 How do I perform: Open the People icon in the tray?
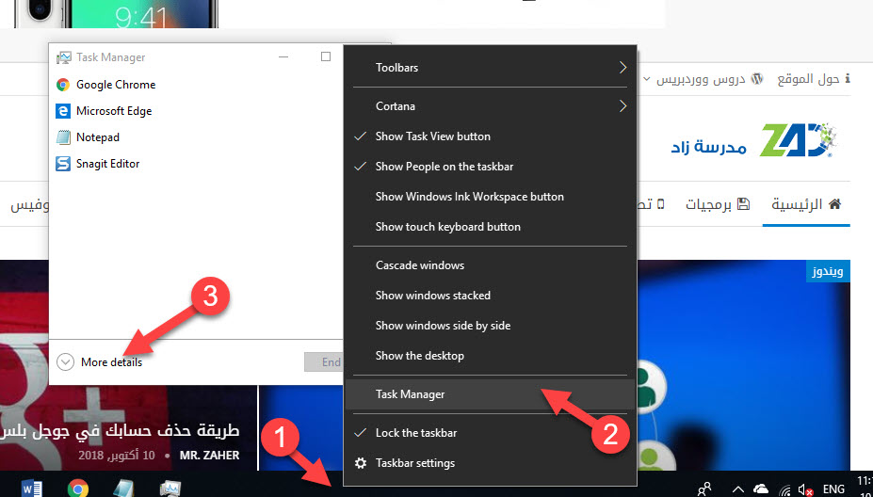coord(704,489)
